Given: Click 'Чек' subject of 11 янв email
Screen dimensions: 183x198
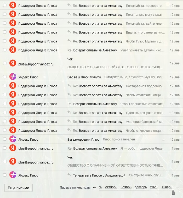Looking at the screenshot, I should [x=70, y=157].
